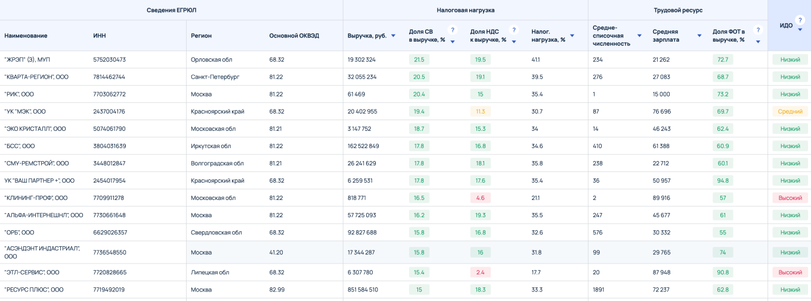Sort by Выручка, руб. using its arrow
811x301 pixels.
[393, 36]
